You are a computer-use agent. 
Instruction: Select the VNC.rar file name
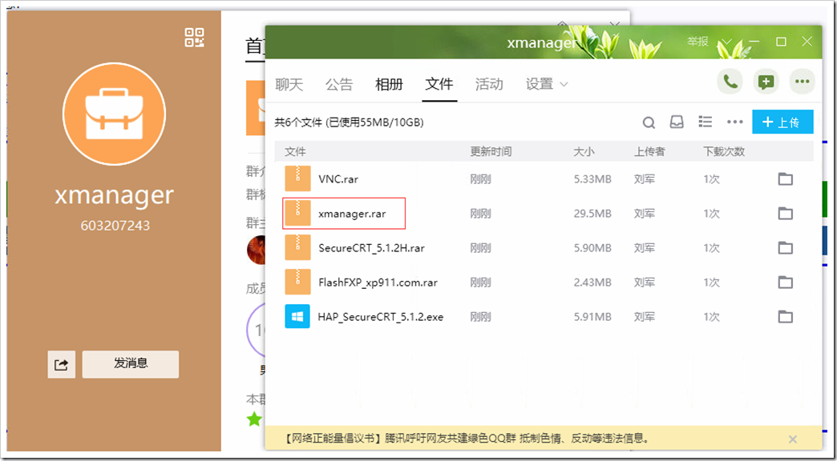(x=338, y=179)
